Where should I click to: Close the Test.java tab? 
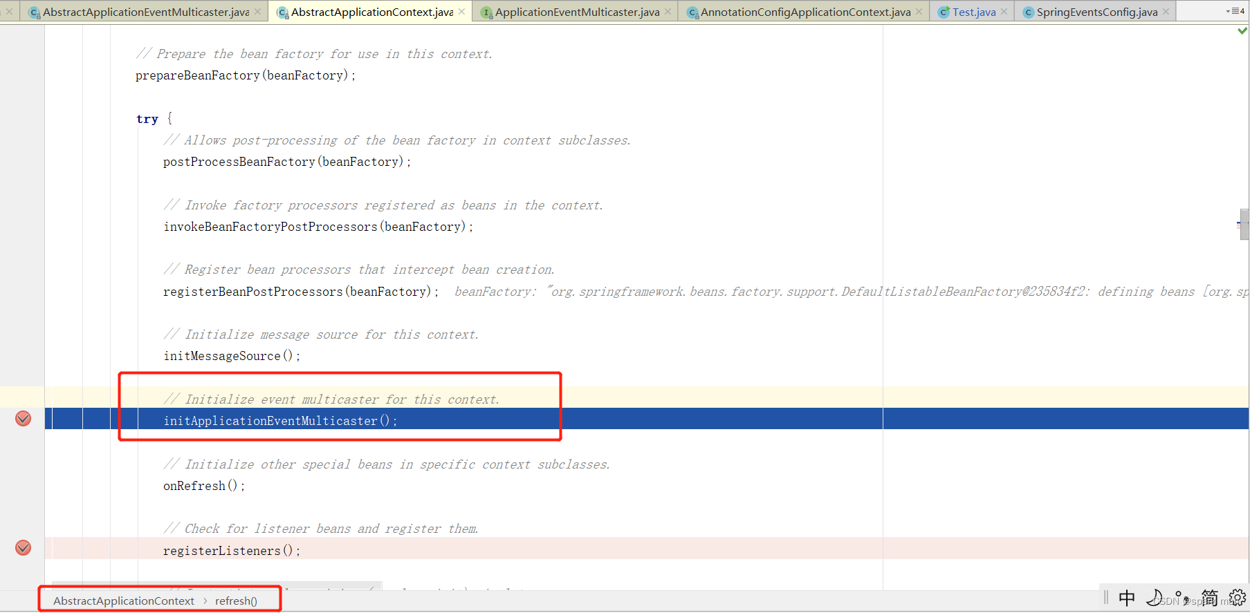coord(1004,12)
